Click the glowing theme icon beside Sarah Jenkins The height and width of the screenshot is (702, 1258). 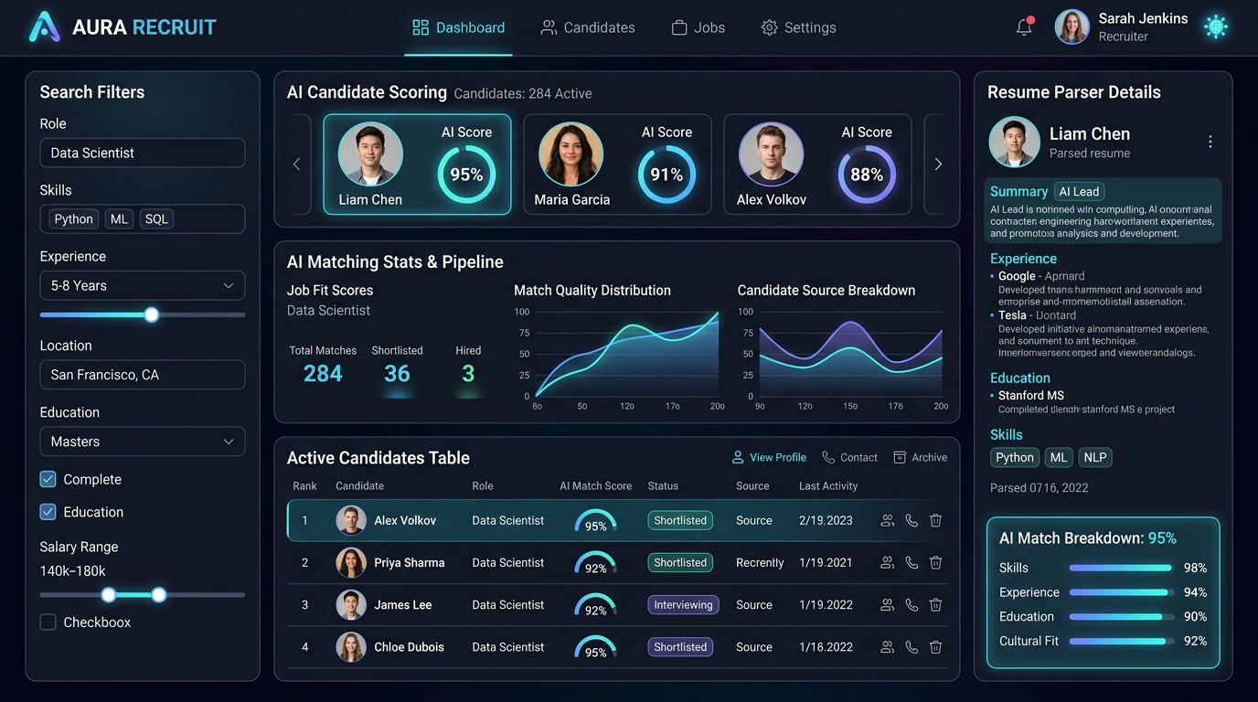[x=1215, y=27]
